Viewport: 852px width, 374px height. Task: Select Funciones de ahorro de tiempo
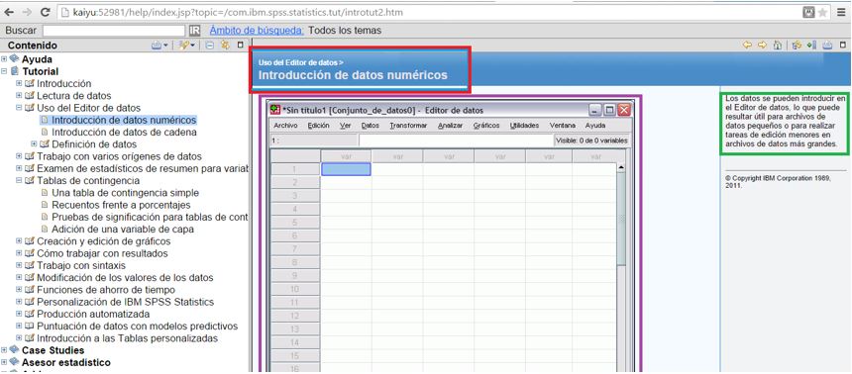pyautogui.click(x=106, y=290)
